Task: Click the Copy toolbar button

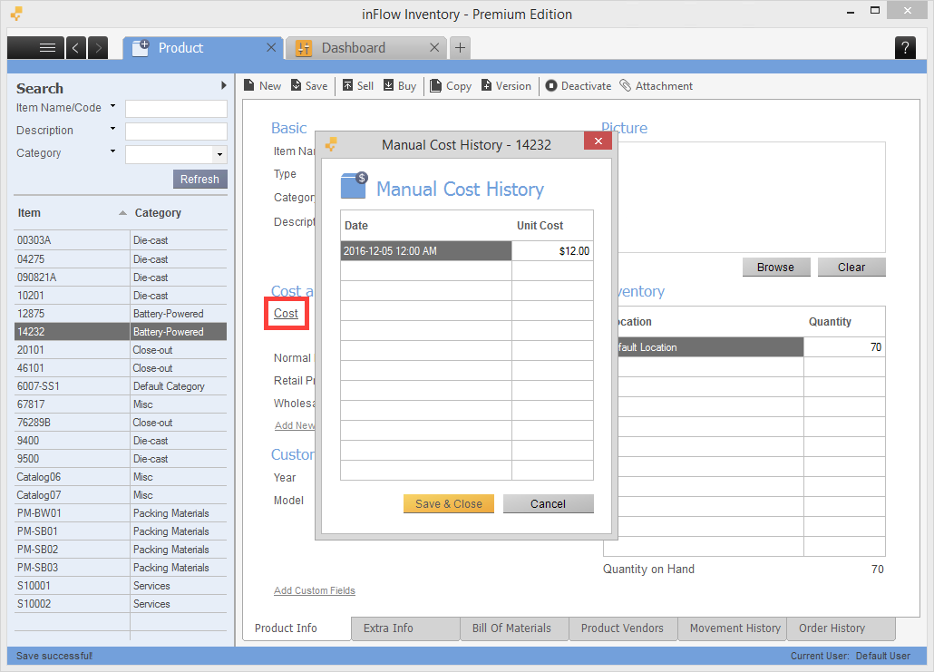Action: click(451, 86)
